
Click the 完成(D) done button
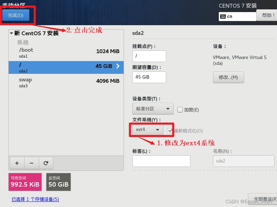pyautogui.click(x=16, y=15)
